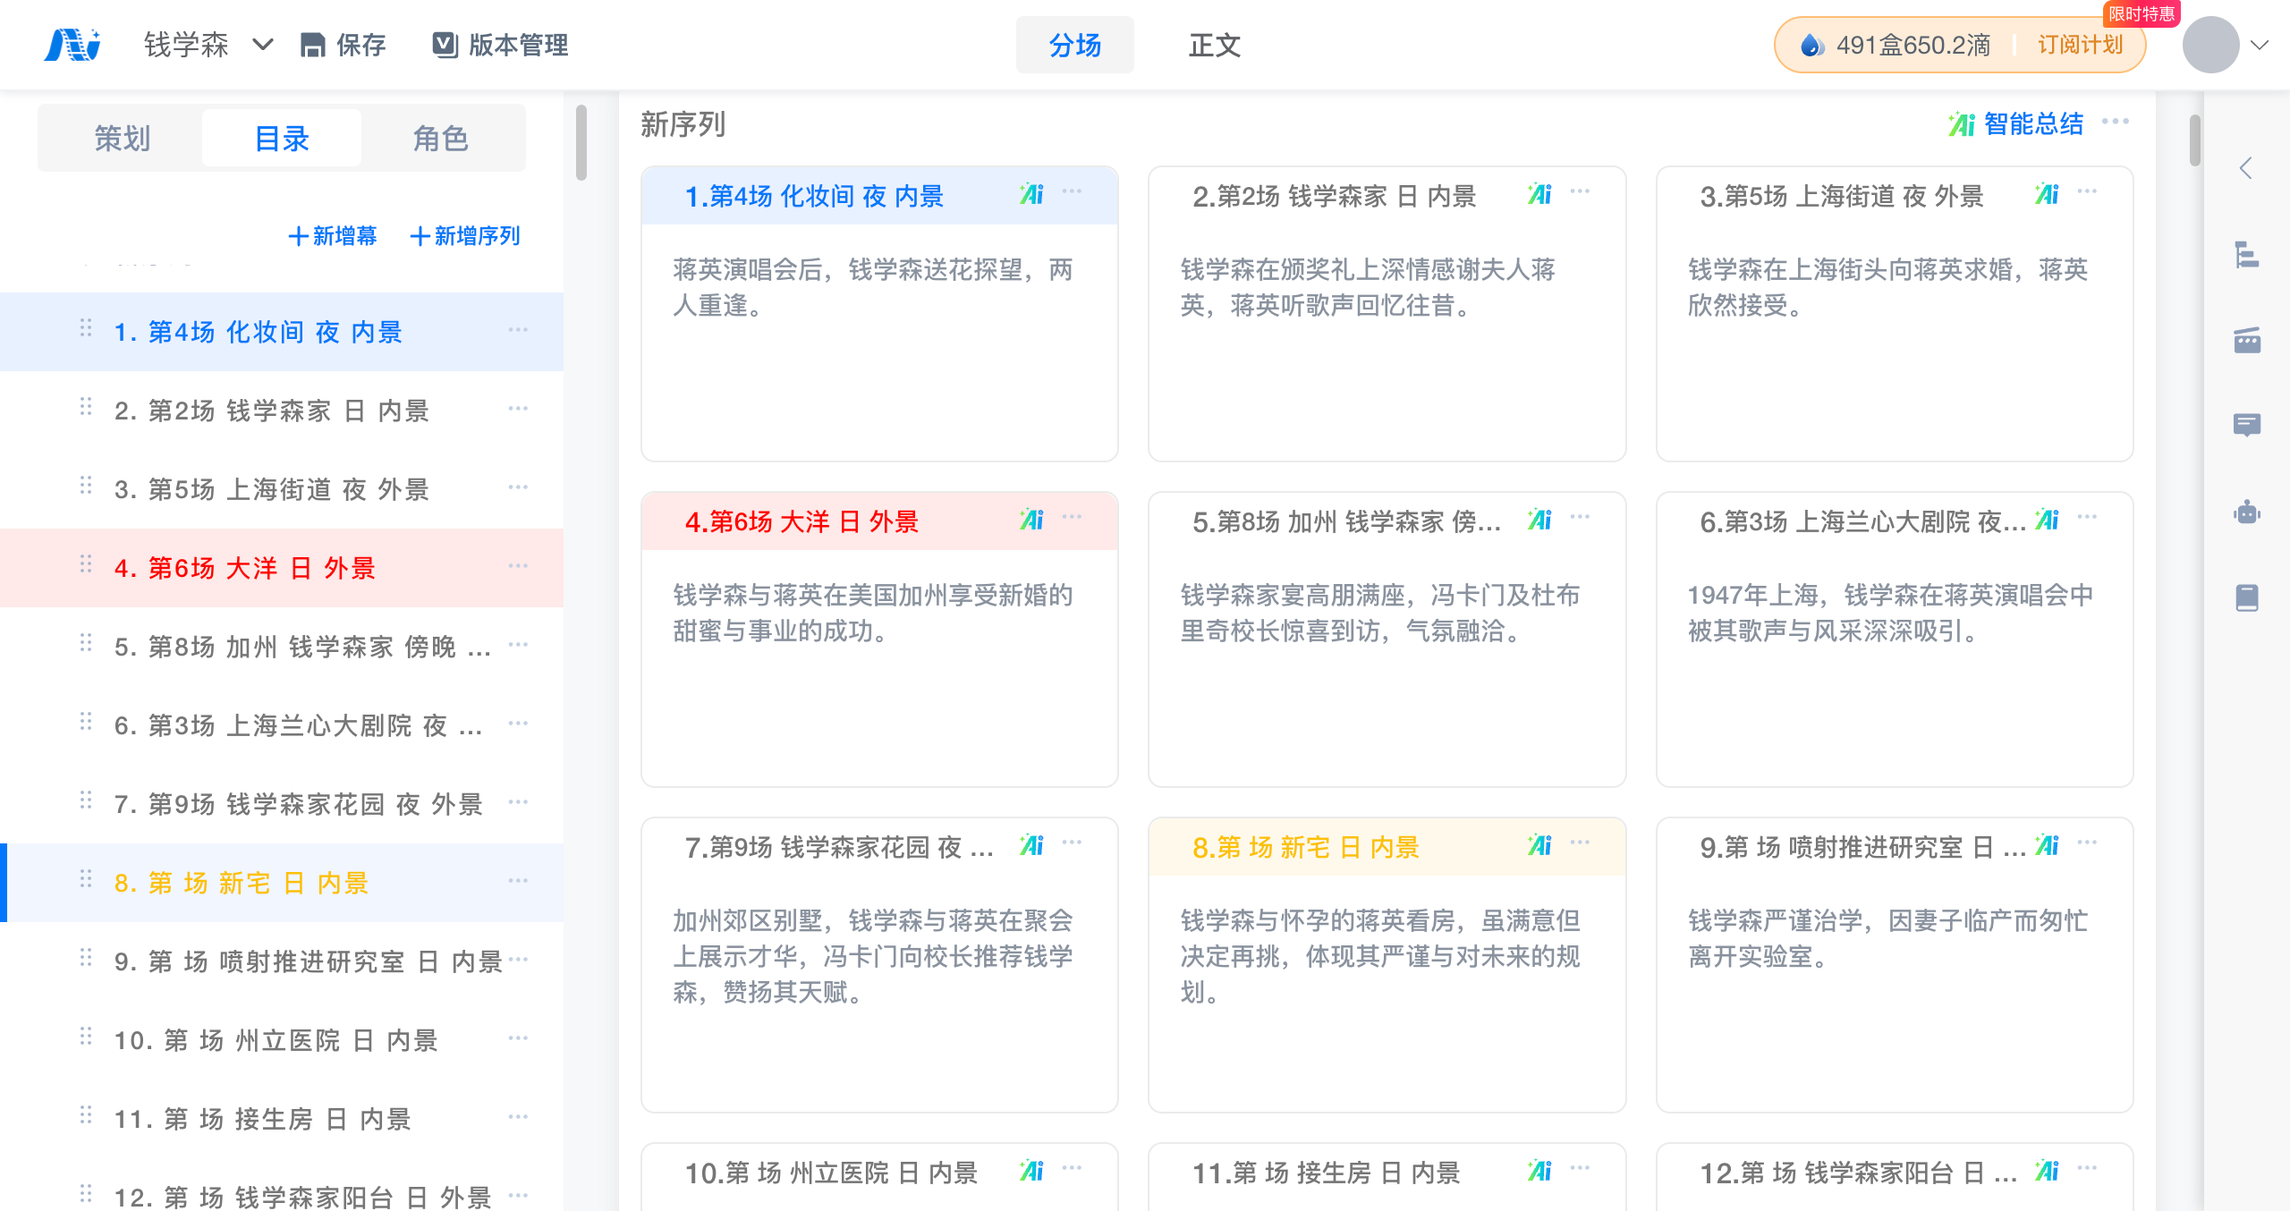Screen dimensions: 2290x1211
Task: Click AI icon on card 4.第6场 大洋
Action: tap(1031, 520)
